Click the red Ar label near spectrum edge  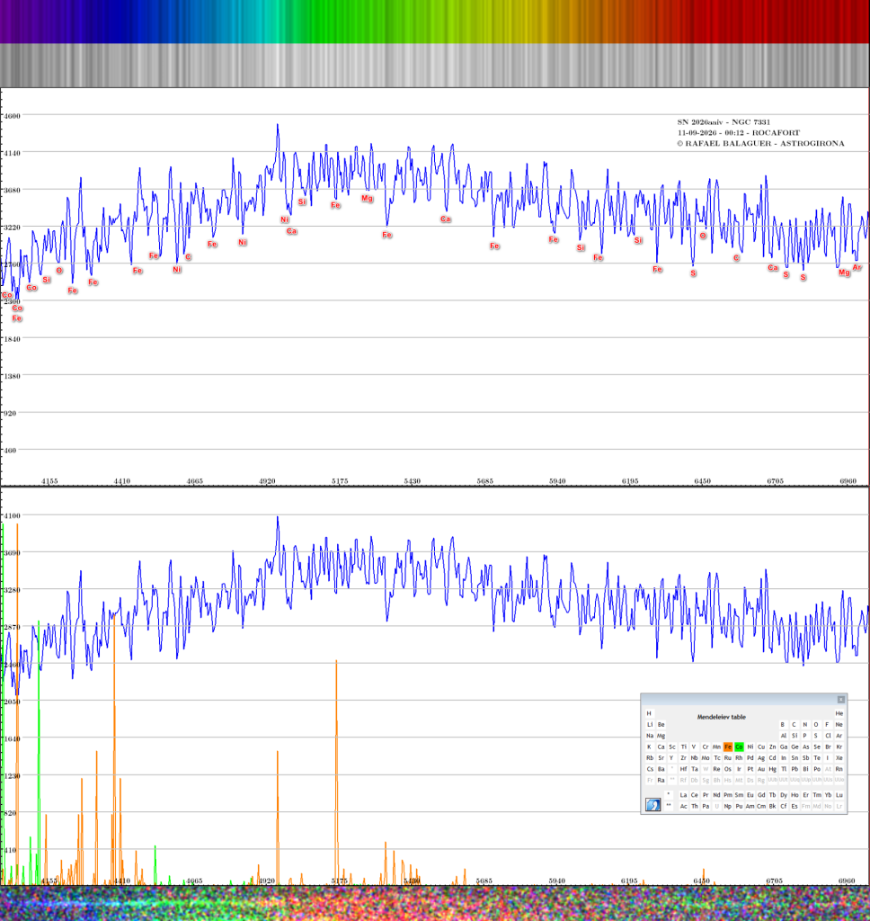(x=857, y=267)
